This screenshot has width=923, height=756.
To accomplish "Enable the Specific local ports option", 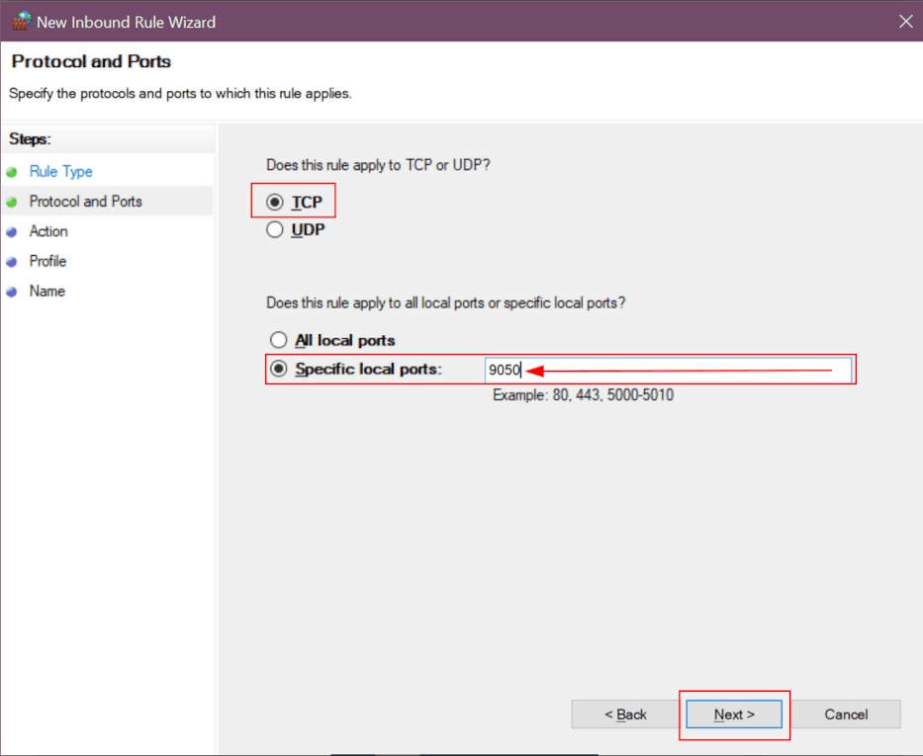I will [x=279, y=369].
